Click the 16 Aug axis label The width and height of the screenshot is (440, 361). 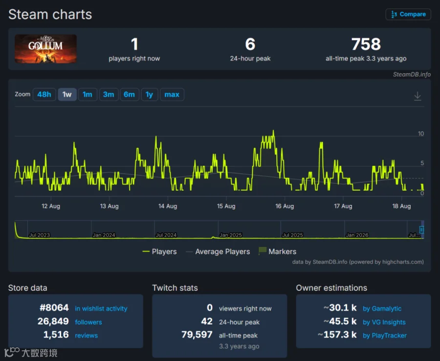pos(285,206)
